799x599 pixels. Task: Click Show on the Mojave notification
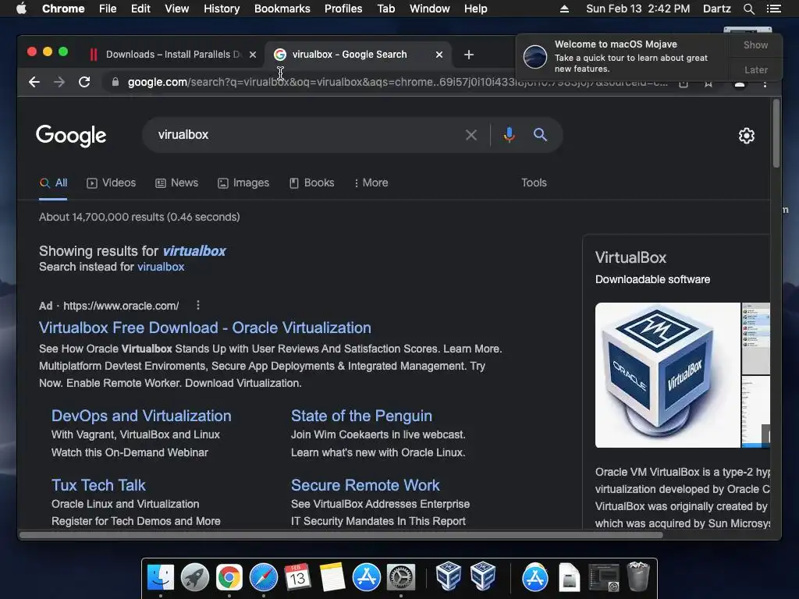(x=755, y=44)
